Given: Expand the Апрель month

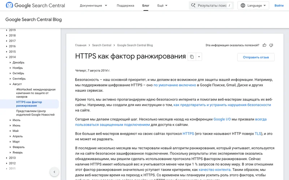Looking at the screenshot, I should coord(10,136).
